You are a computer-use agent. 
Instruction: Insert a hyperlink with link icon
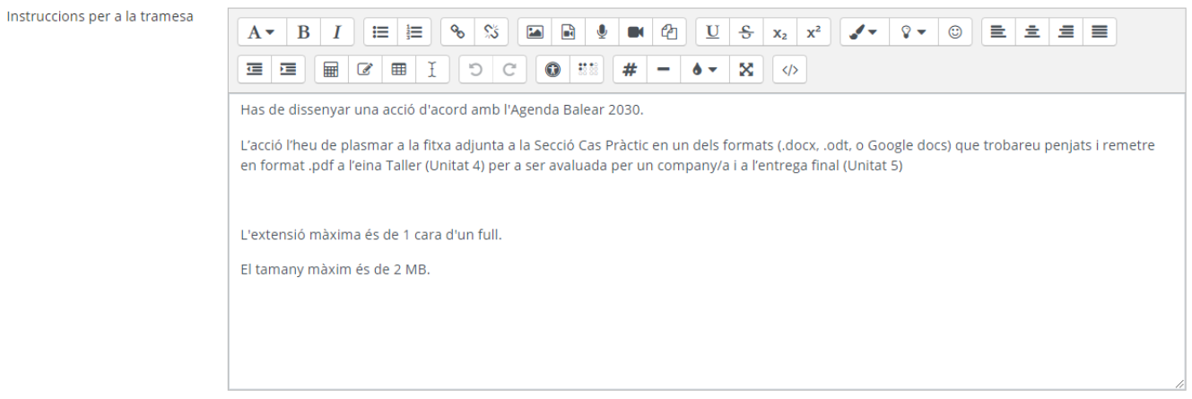pyautogui.click(x=458, y=32)
